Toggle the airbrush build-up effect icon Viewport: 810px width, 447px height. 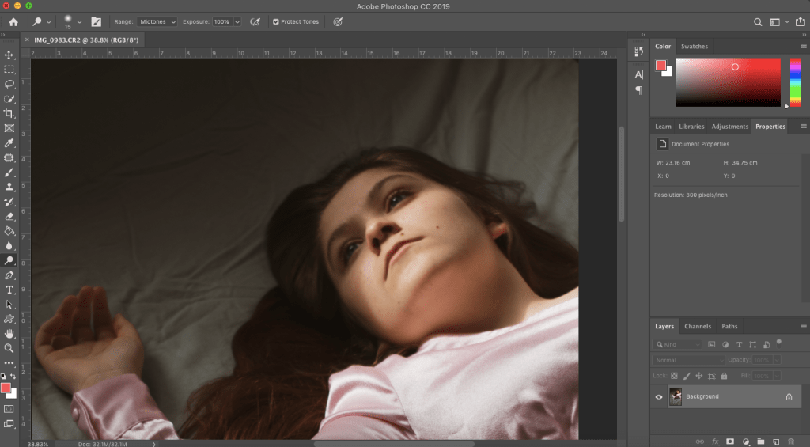pyautogui.click(x=255, y=22)
